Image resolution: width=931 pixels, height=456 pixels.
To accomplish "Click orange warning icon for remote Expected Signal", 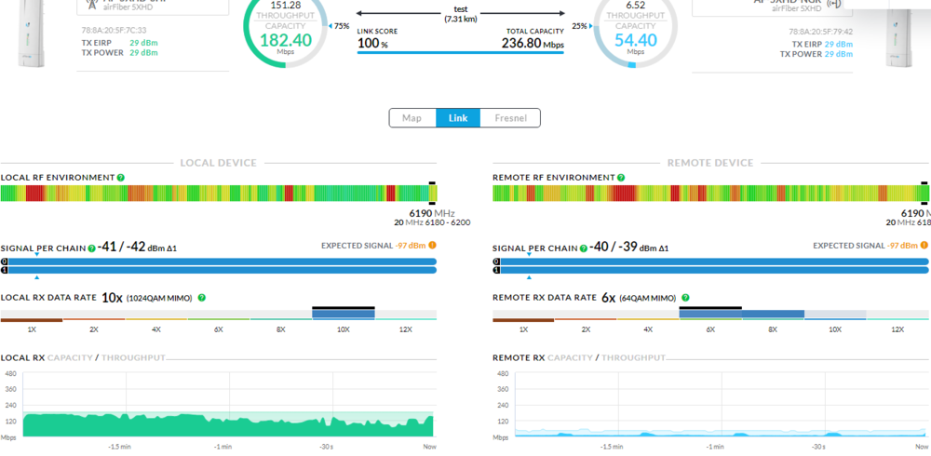I will tap(924, 246).
